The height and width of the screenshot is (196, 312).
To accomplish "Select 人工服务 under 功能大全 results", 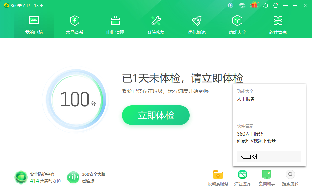I will pyautogui.click(x=246, y=99).
